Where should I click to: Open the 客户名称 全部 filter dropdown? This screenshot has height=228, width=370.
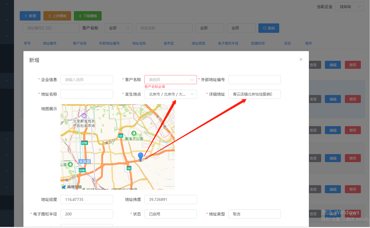pos(119,28)
